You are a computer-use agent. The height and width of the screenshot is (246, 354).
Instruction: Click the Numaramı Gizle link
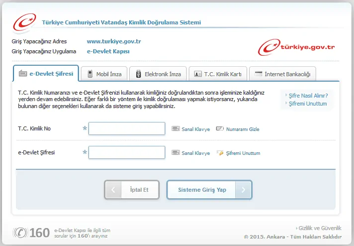pyautogui.click(x=243, y=129)
